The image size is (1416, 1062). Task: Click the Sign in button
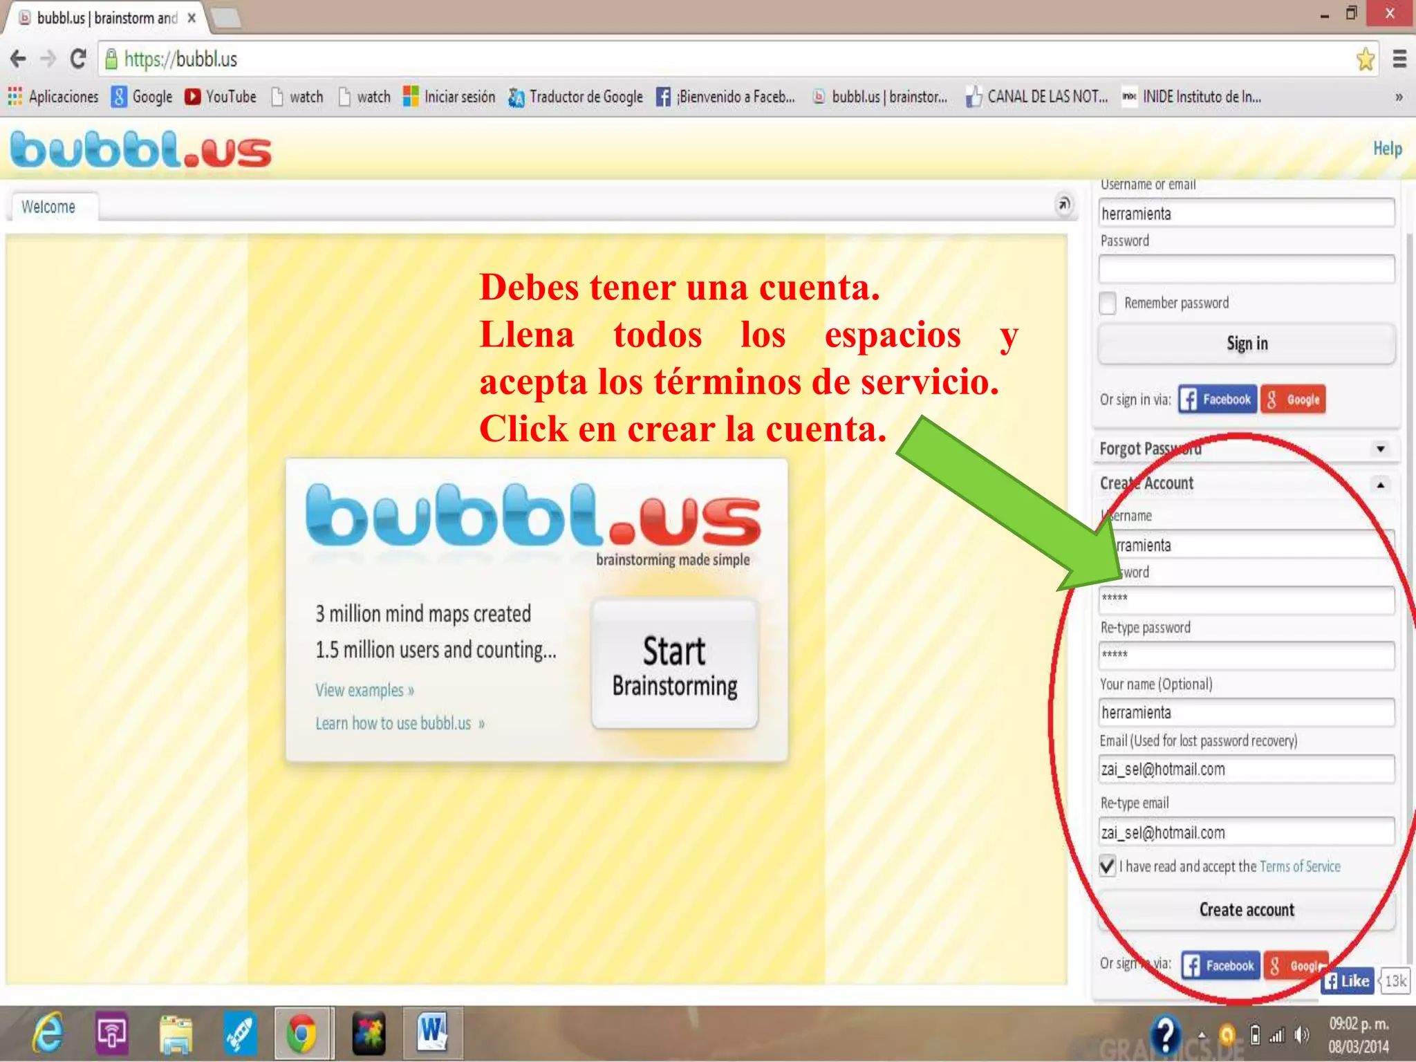[1247, 344]
